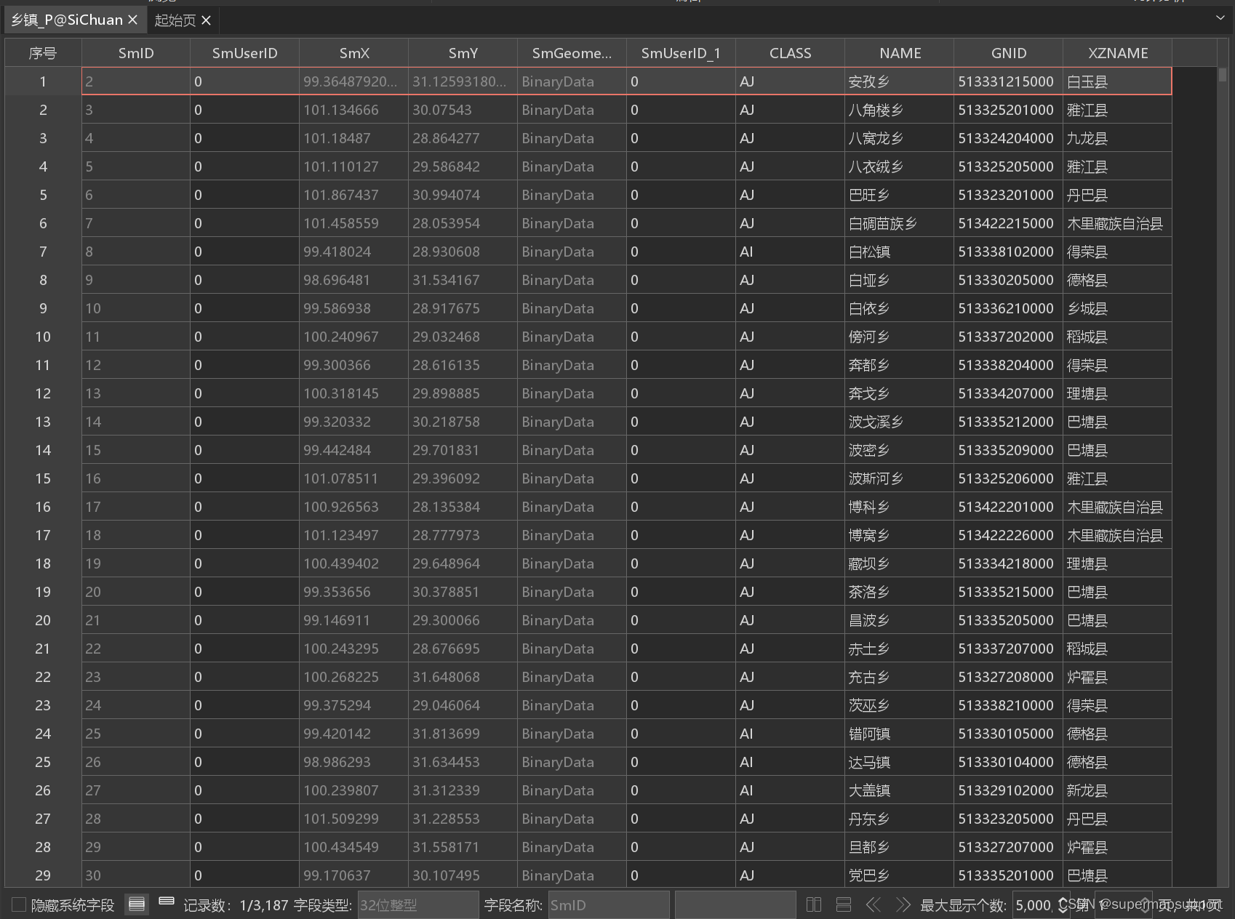The width and height of the screenshot is (1235, 919).
Task: Click XZNAME cell 白玉县
Action: pyautogui.click(x=1117, y=81)
